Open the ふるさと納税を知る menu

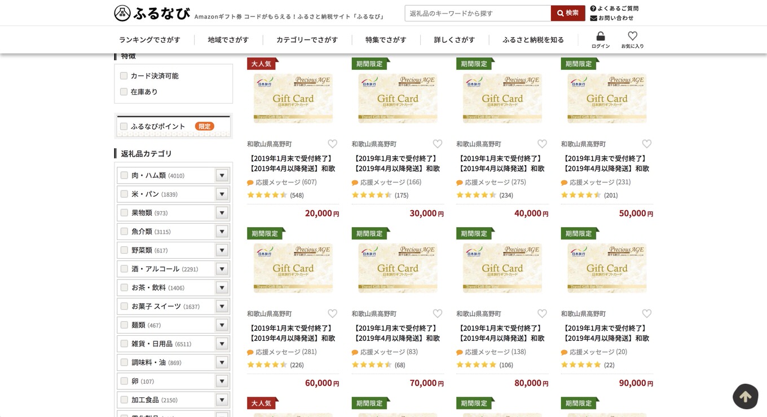coord(533,39)
